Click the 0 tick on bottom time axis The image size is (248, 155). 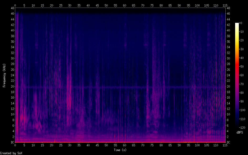point(15,145)
